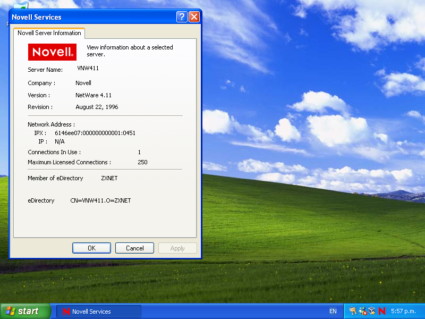This screenshot has width=425, height=319.
Task: Click the revision date August 22, 1996
Action: (97, 107)
